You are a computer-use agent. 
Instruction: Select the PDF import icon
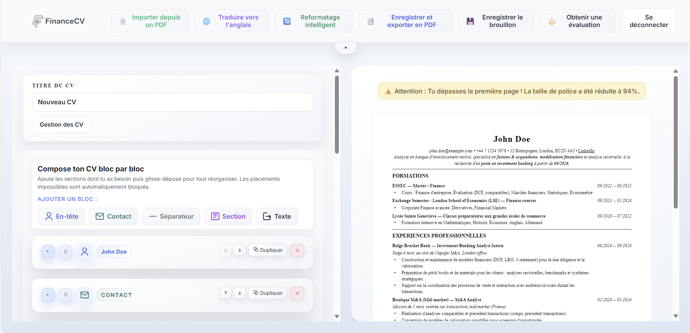click(x=123, y=21)
